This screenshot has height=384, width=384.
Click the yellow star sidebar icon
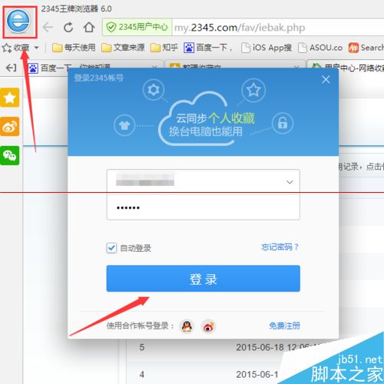pyautogui.click(x=10, y=98)
